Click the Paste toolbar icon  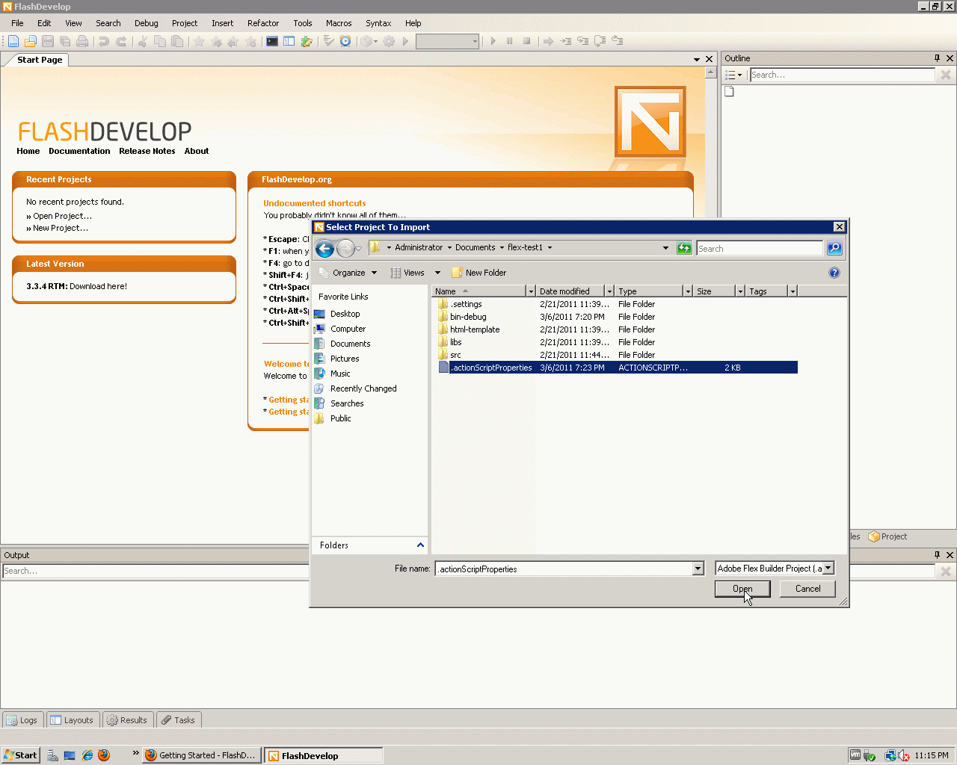tap(177, 41)
